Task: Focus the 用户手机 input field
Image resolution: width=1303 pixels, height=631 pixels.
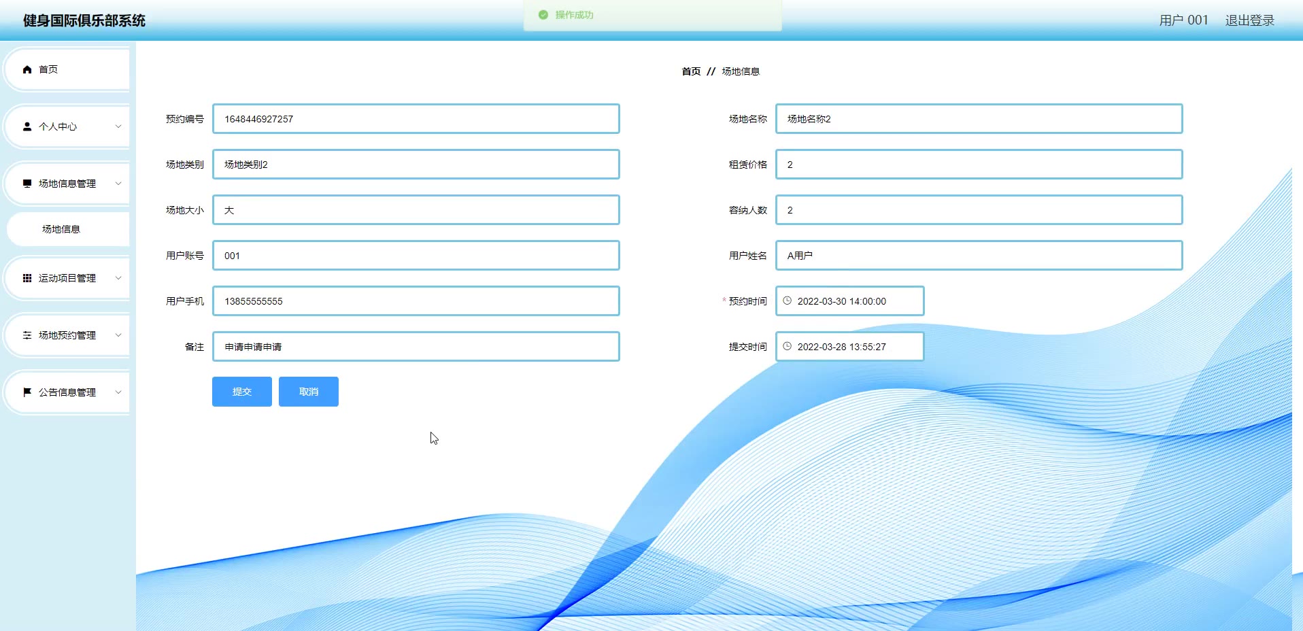Action: [416, 301]
